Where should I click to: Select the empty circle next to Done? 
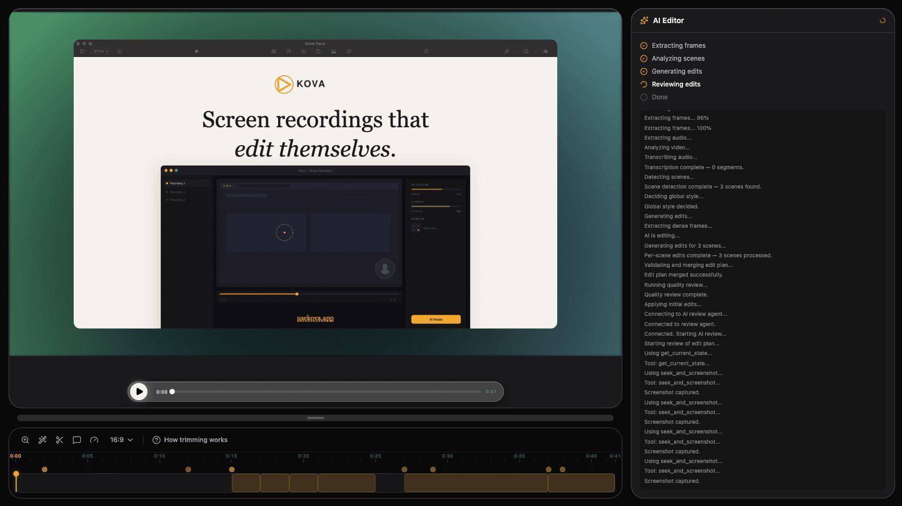coord(643,97)
